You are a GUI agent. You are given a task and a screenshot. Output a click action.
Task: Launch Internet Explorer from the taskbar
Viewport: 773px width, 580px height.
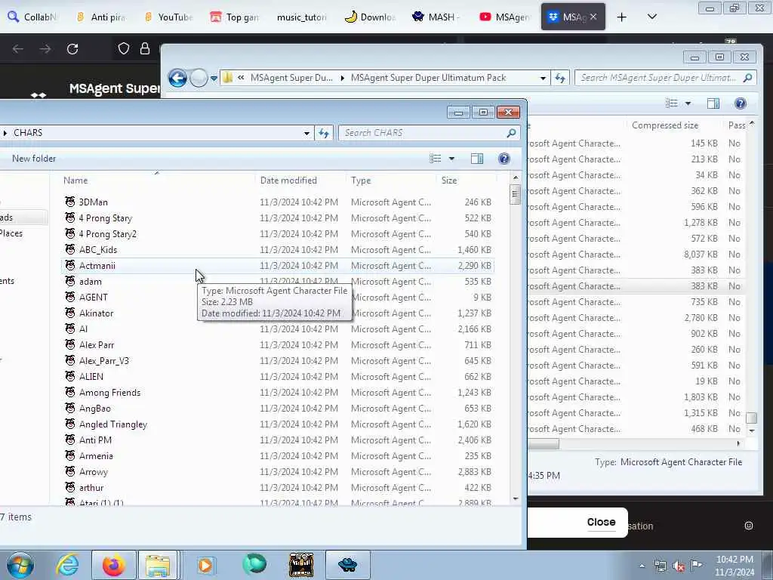[67, 565]
